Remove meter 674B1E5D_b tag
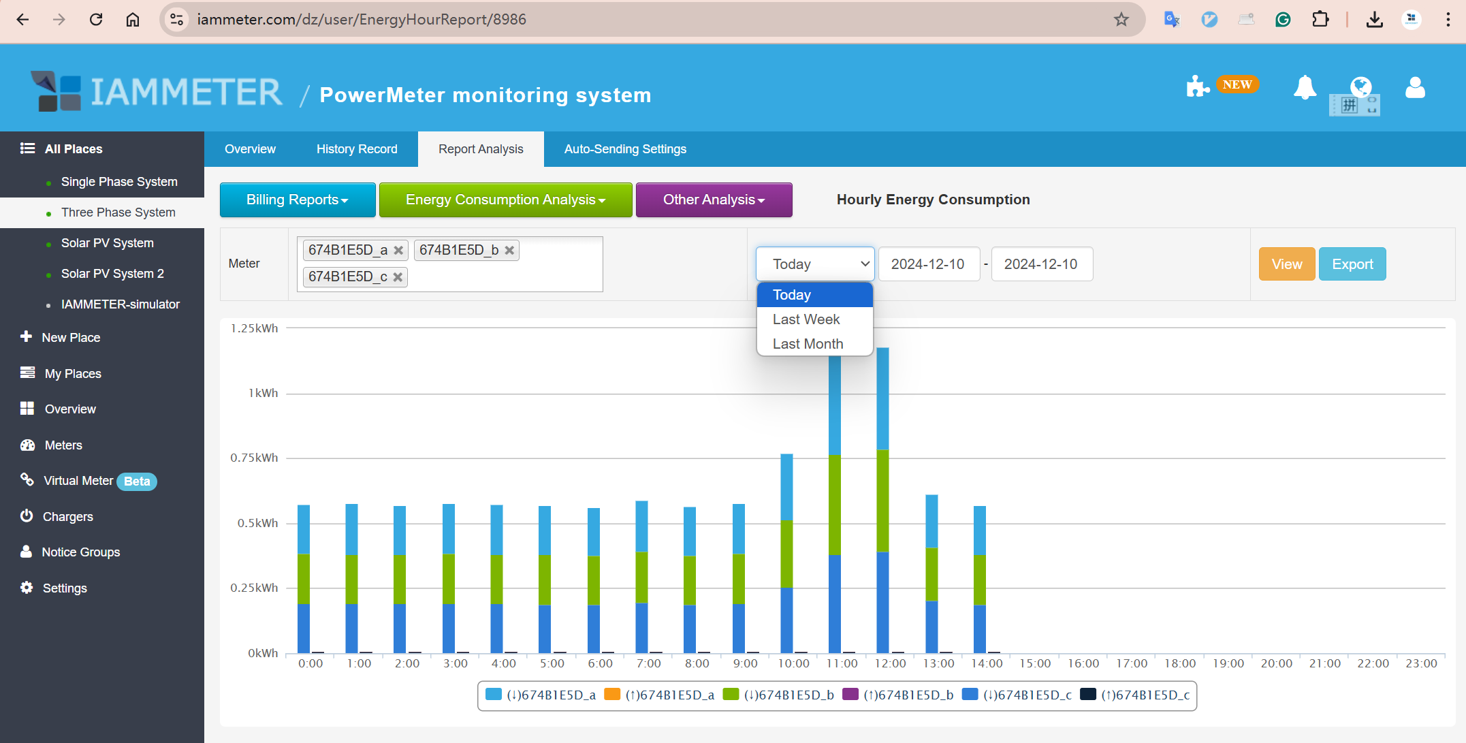This screenshot has height=743, width=1466. [509, 251]
